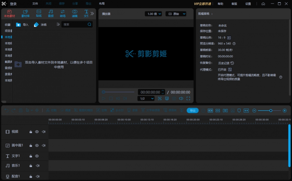Lock the 画中画1 track
Image resolution: width=292 pixels, height=181 pixels.
click(31, 145)
